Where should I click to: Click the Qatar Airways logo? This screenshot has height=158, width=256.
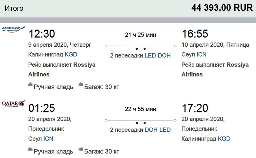[x=13, y=104]
